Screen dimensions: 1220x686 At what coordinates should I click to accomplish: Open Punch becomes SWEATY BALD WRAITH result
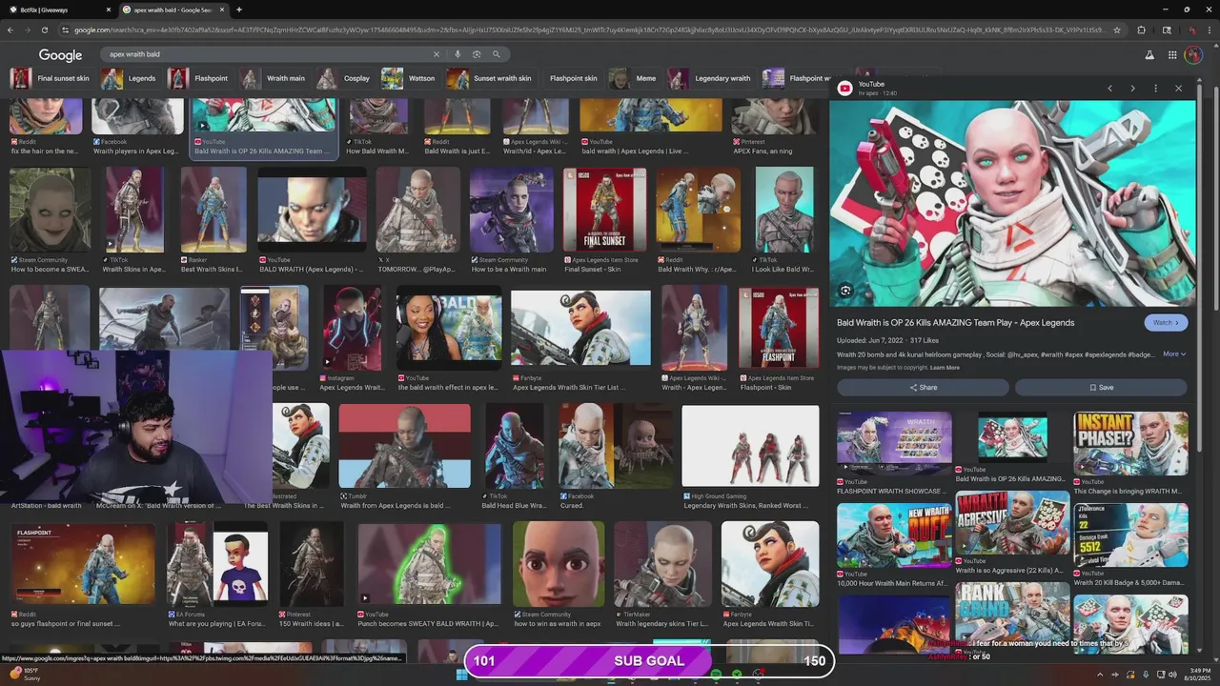[x=429, y=563]
